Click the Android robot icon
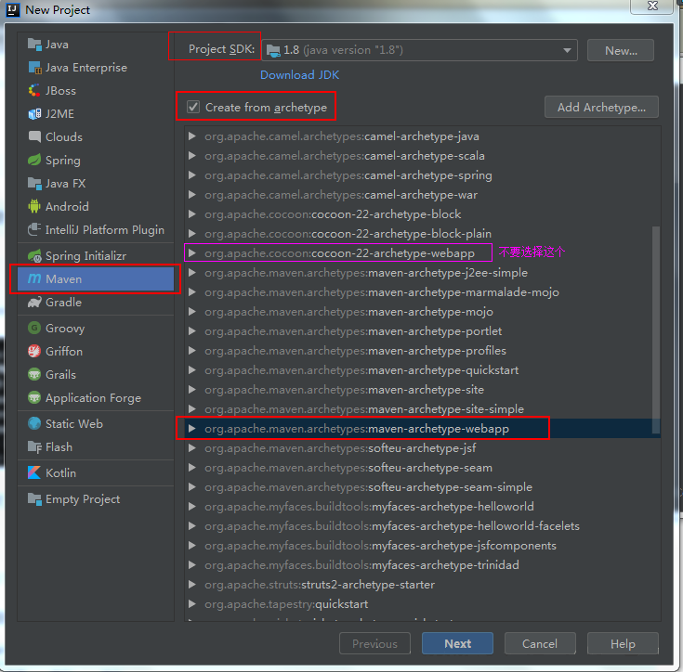 click(x=34, y=206)
